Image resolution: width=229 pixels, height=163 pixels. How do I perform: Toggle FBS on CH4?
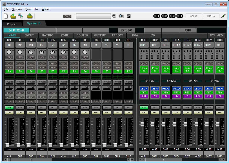(x=42, y=93)
